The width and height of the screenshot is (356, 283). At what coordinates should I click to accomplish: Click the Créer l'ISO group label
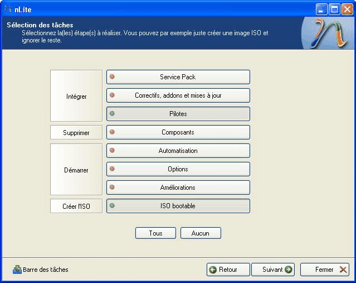pos(76,206)
